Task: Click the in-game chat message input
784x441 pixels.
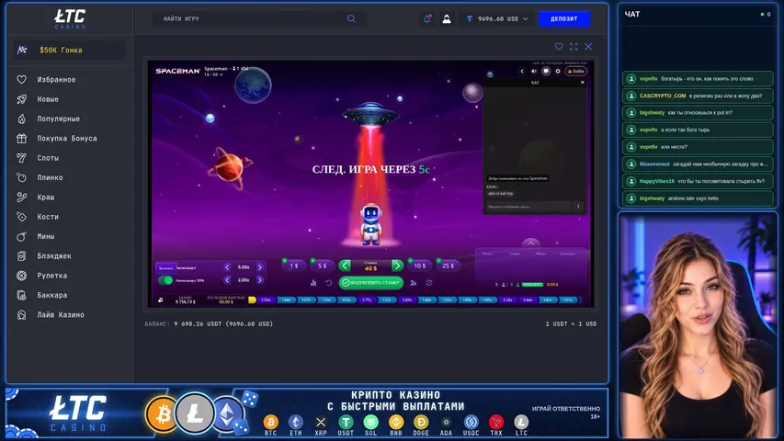Action: pyautogui.click(x=528, y=206)
